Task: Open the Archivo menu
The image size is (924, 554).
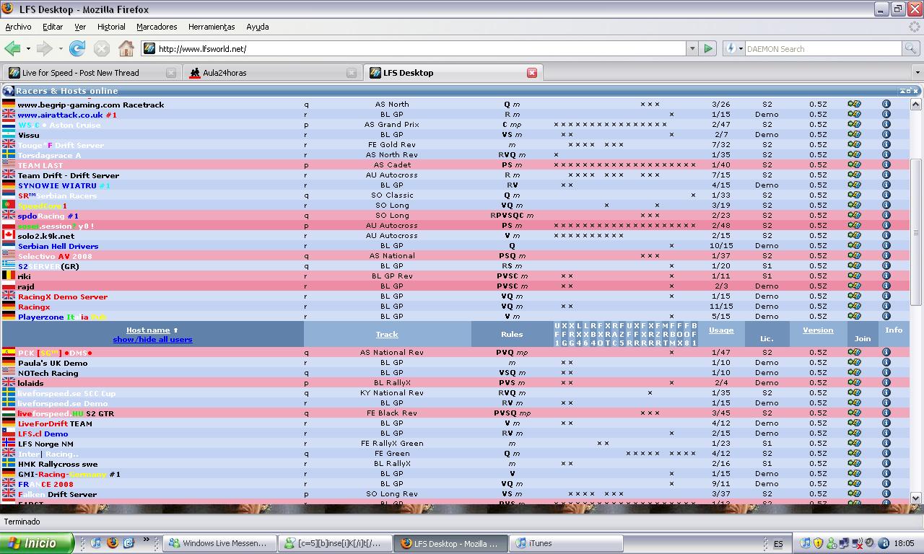Action: click(x=18, y=27)
